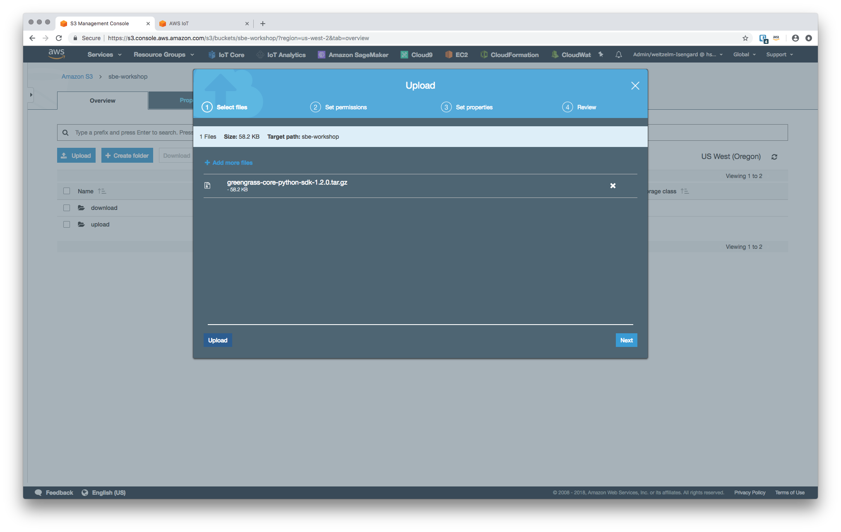Screen dimensions: 841x532
Task: Sort by Name column sort icon
Action: point(102,191)
